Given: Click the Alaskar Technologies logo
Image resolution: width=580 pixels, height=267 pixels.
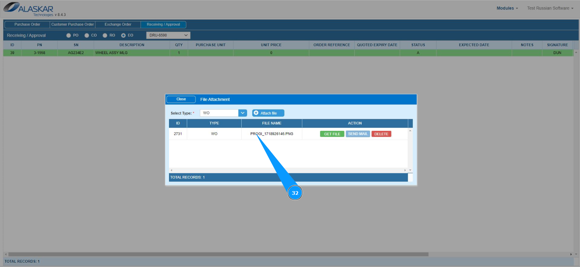Looking at the screenshot, I should click(x=29, y=9).
